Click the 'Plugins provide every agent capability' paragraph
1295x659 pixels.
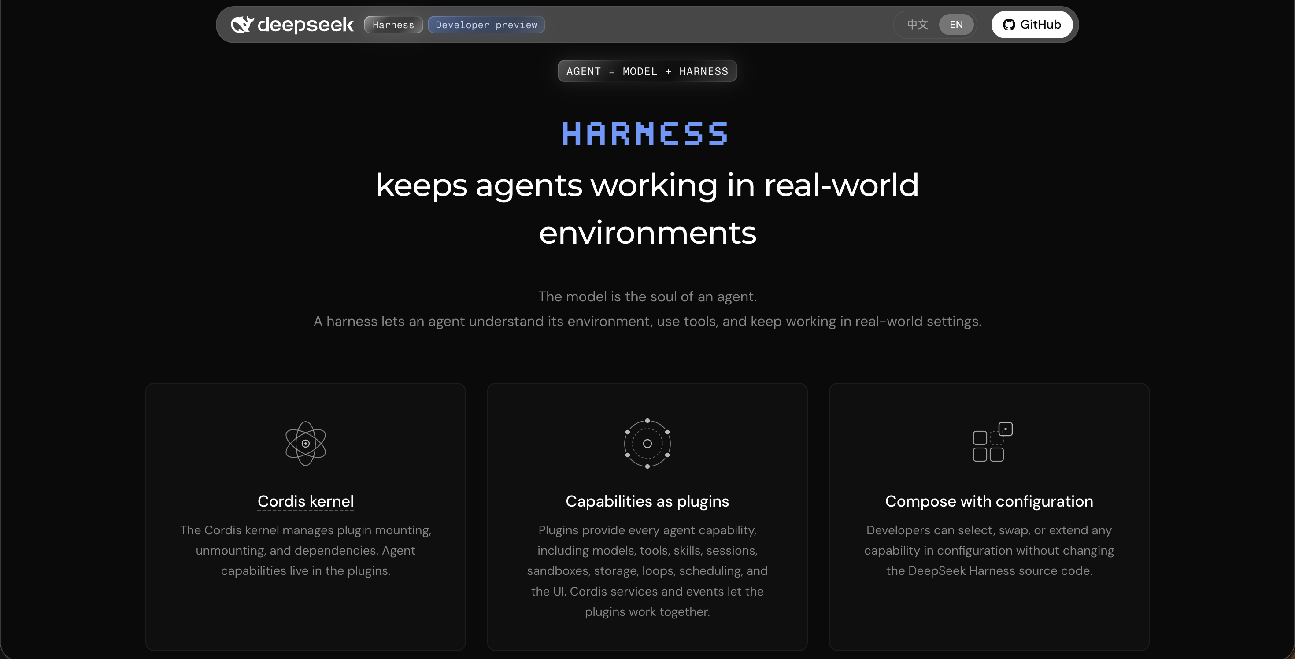pyautogui.click(x=647, y=571)
